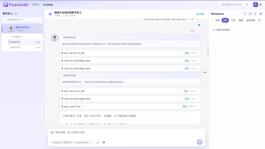Click the digital employee avatar in sidebar

click(11, 29)
